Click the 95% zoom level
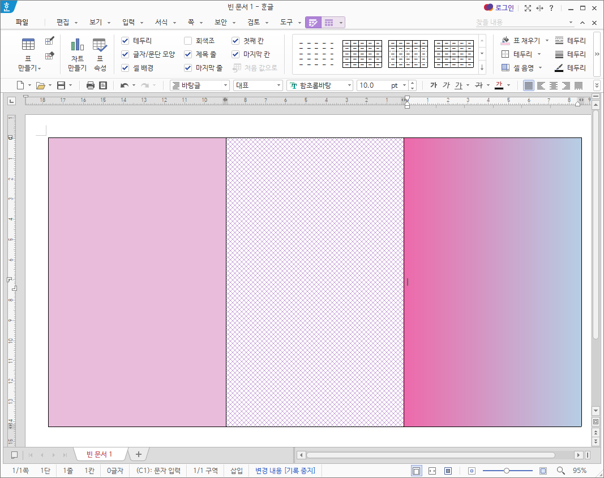 coord(580,471)
